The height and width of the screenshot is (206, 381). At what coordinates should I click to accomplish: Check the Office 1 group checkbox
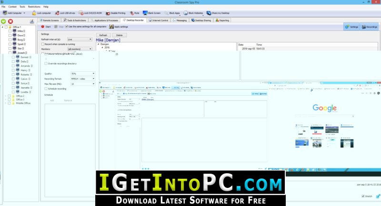click(x=6, y=27)
